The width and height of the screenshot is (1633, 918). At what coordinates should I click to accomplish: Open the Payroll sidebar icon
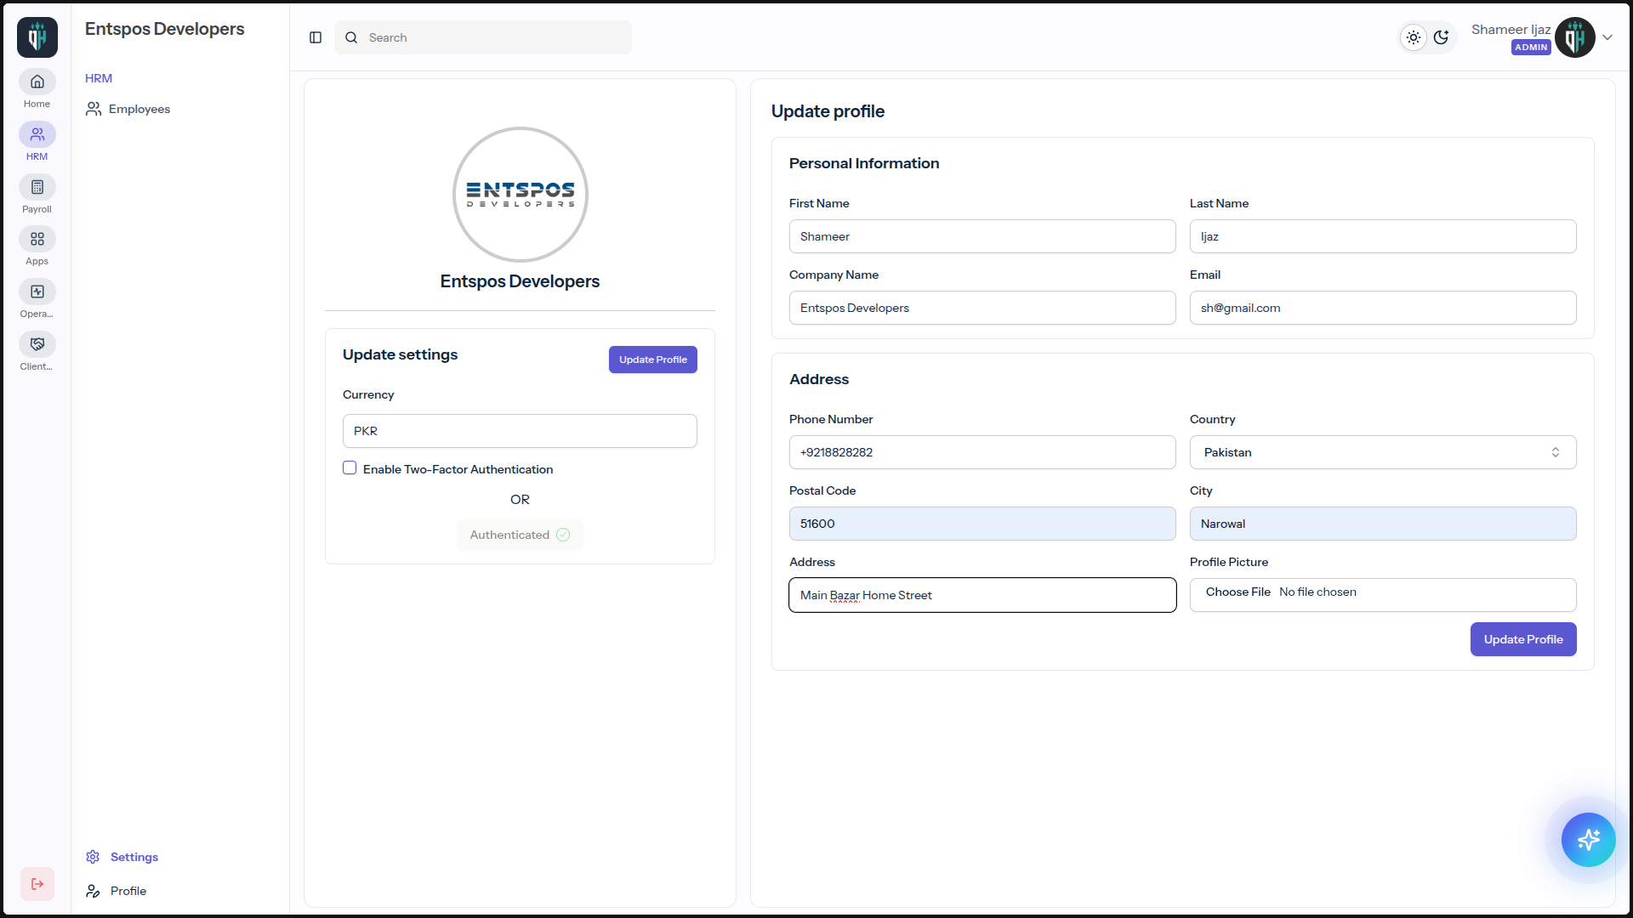click(37, 188)
